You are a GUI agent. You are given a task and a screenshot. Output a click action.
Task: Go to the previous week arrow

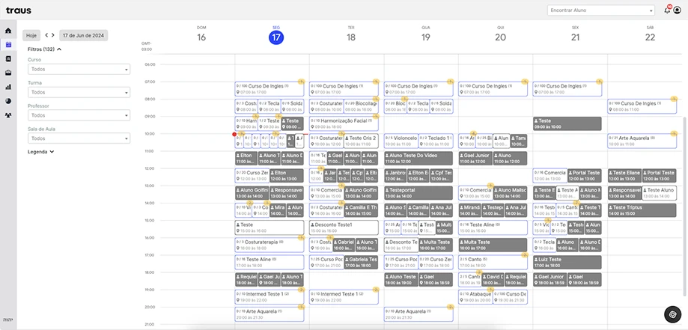click(46, 35)
